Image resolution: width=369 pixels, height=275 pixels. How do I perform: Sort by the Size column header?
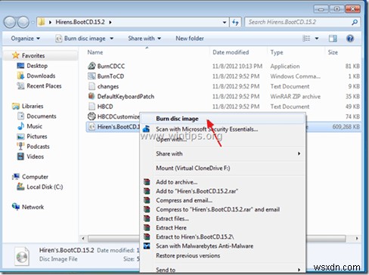point(333,52)
